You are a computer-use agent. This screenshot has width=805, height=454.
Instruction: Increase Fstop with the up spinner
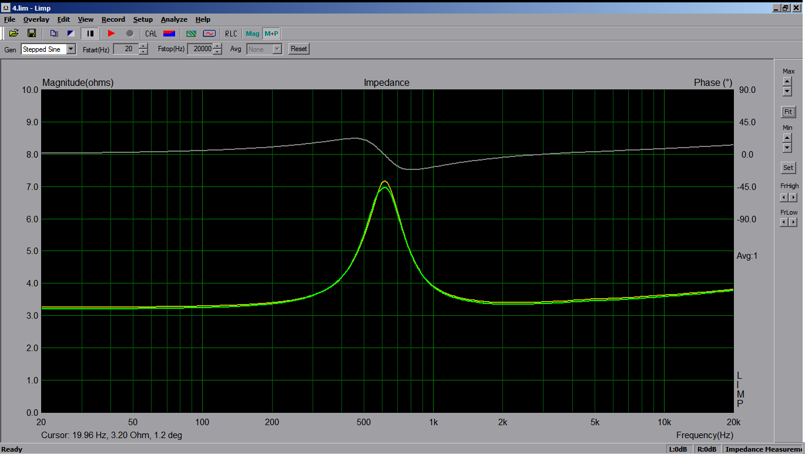pos(217,46)
